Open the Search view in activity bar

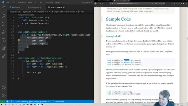pyautogui.click(x=4, y=16)
